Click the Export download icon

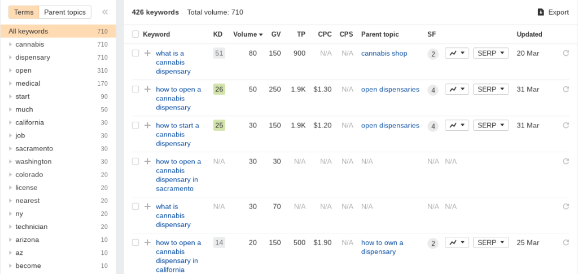click(541, 12)
